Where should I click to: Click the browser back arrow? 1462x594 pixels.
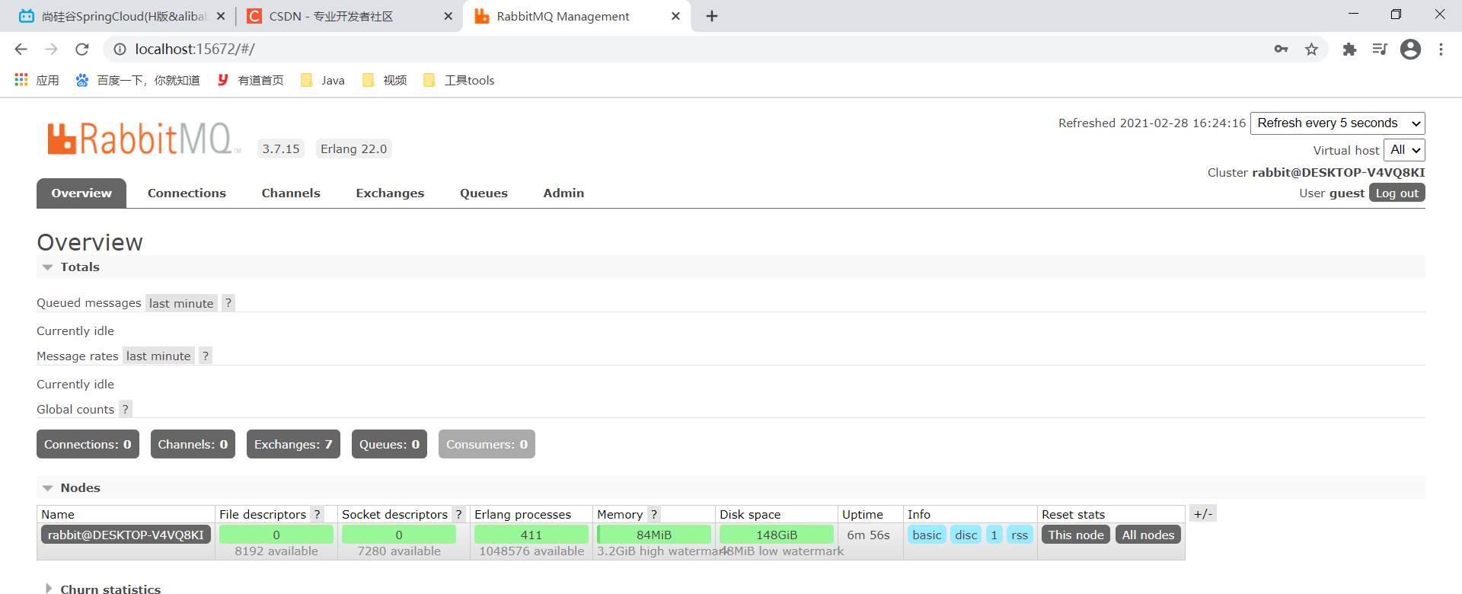(21, 49)
